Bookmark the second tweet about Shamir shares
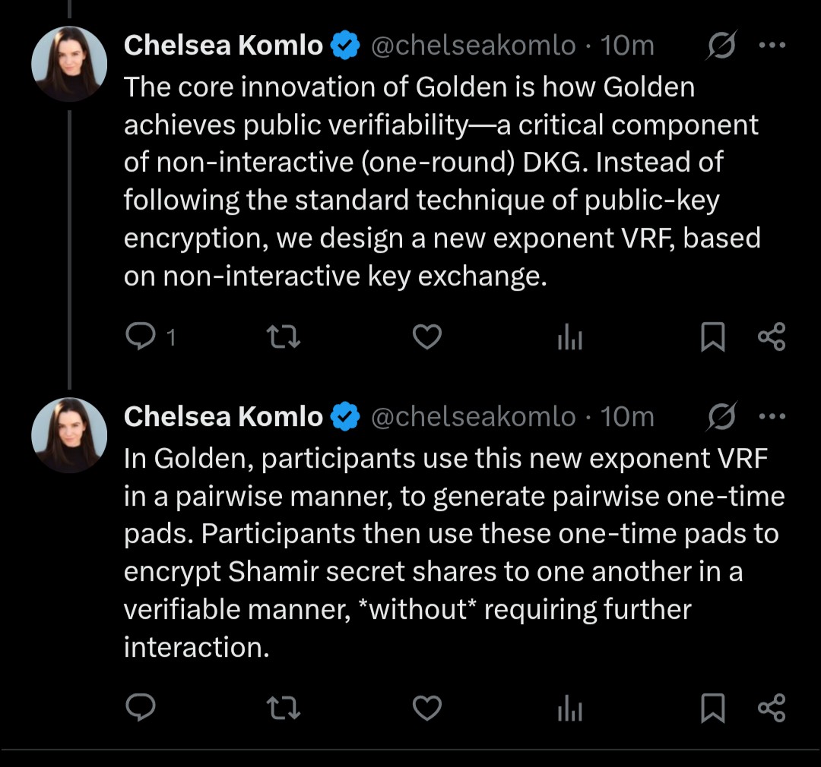 712,708
